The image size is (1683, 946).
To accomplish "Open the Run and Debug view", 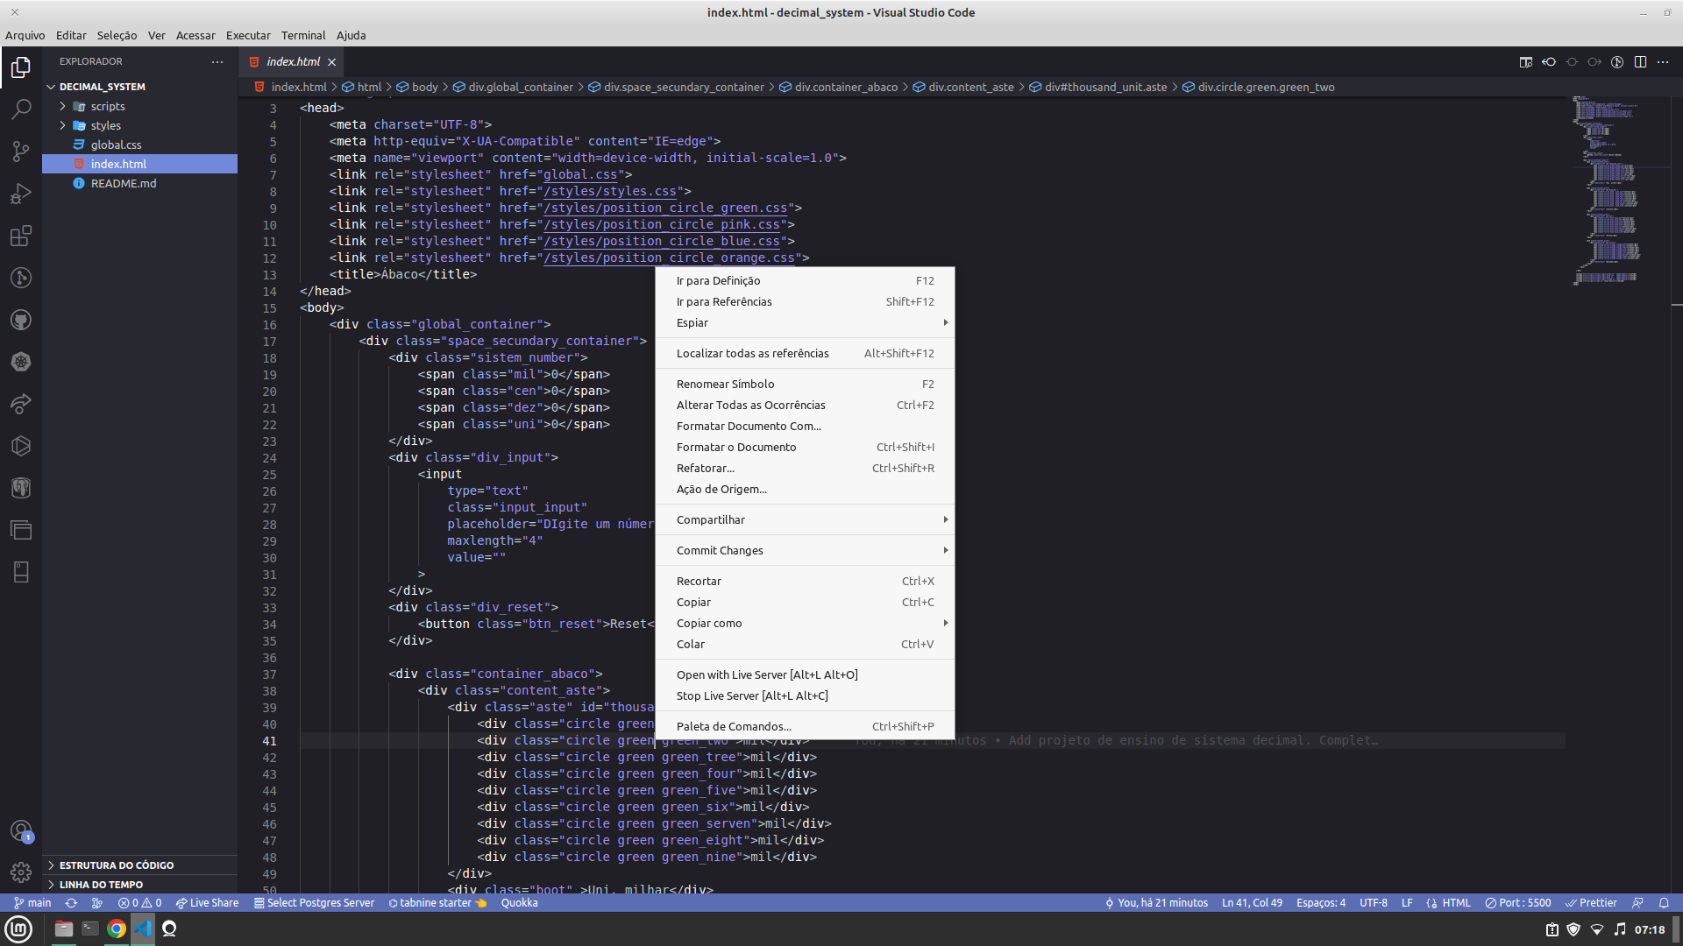I will (21, 194).
